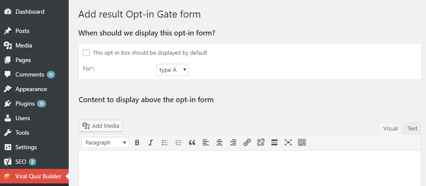This screenshot has width=426, height=186.
Task: Click the Italic formatting icon
Action: pos(151,143)
